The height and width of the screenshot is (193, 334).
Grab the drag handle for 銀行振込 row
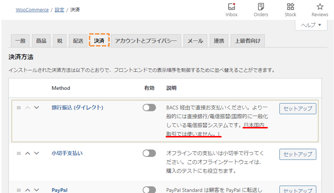(x=19, y=108)
